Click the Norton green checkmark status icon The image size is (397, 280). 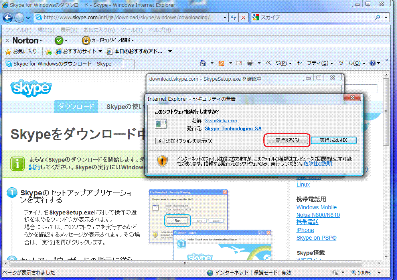(59, 40)
